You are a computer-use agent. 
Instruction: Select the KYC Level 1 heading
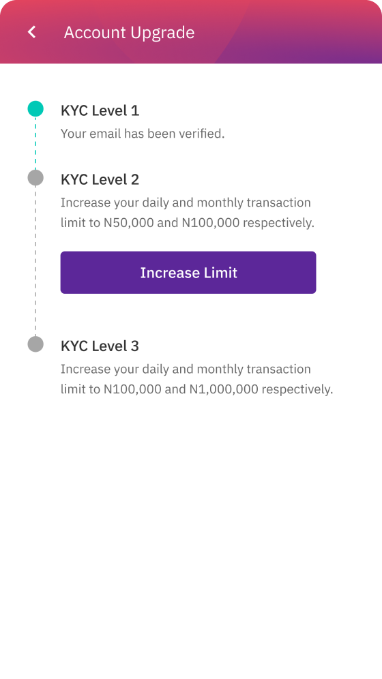(100, 110)
